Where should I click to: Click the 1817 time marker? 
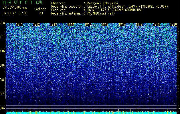tap(122, 25)
